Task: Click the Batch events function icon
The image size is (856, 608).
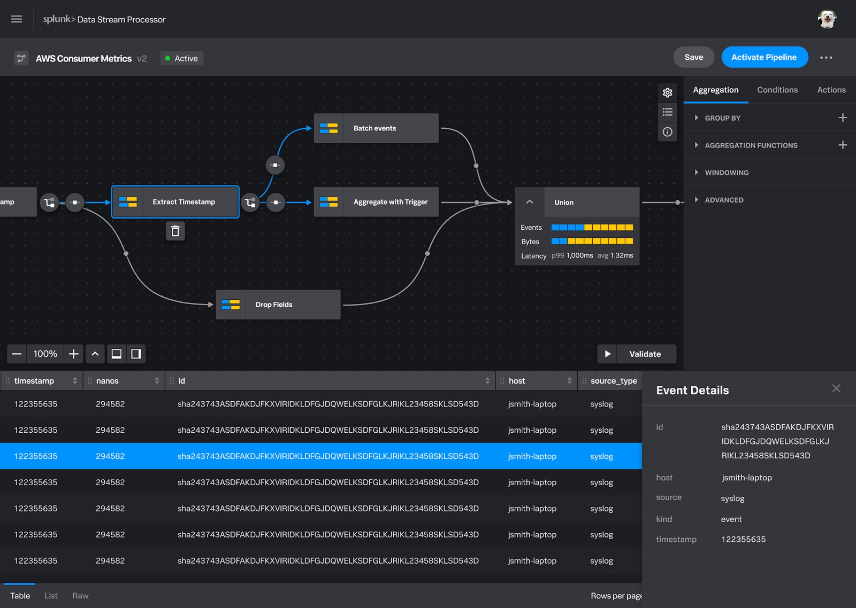Action: click(328, 128)
